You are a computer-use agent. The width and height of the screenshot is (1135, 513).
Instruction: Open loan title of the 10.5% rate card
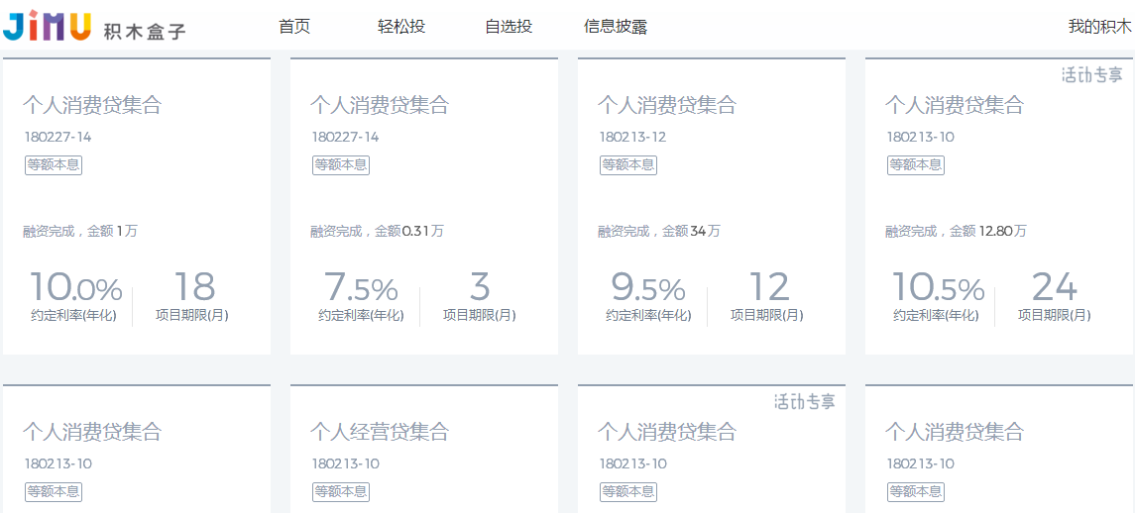(x=955, y=105)
